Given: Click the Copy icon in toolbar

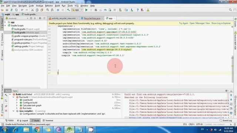Looking at the screenshot, I should tap(37, 10).
